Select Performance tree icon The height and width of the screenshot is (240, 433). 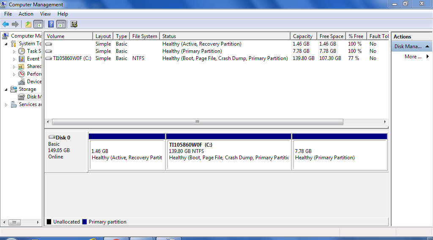click(22, 74)
